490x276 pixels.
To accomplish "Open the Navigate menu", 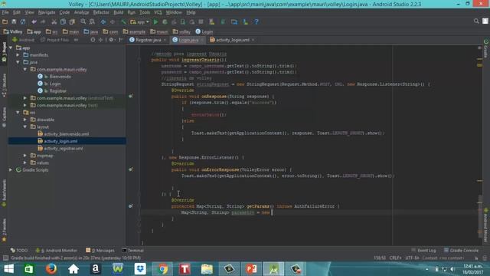I will pos(47,12).
